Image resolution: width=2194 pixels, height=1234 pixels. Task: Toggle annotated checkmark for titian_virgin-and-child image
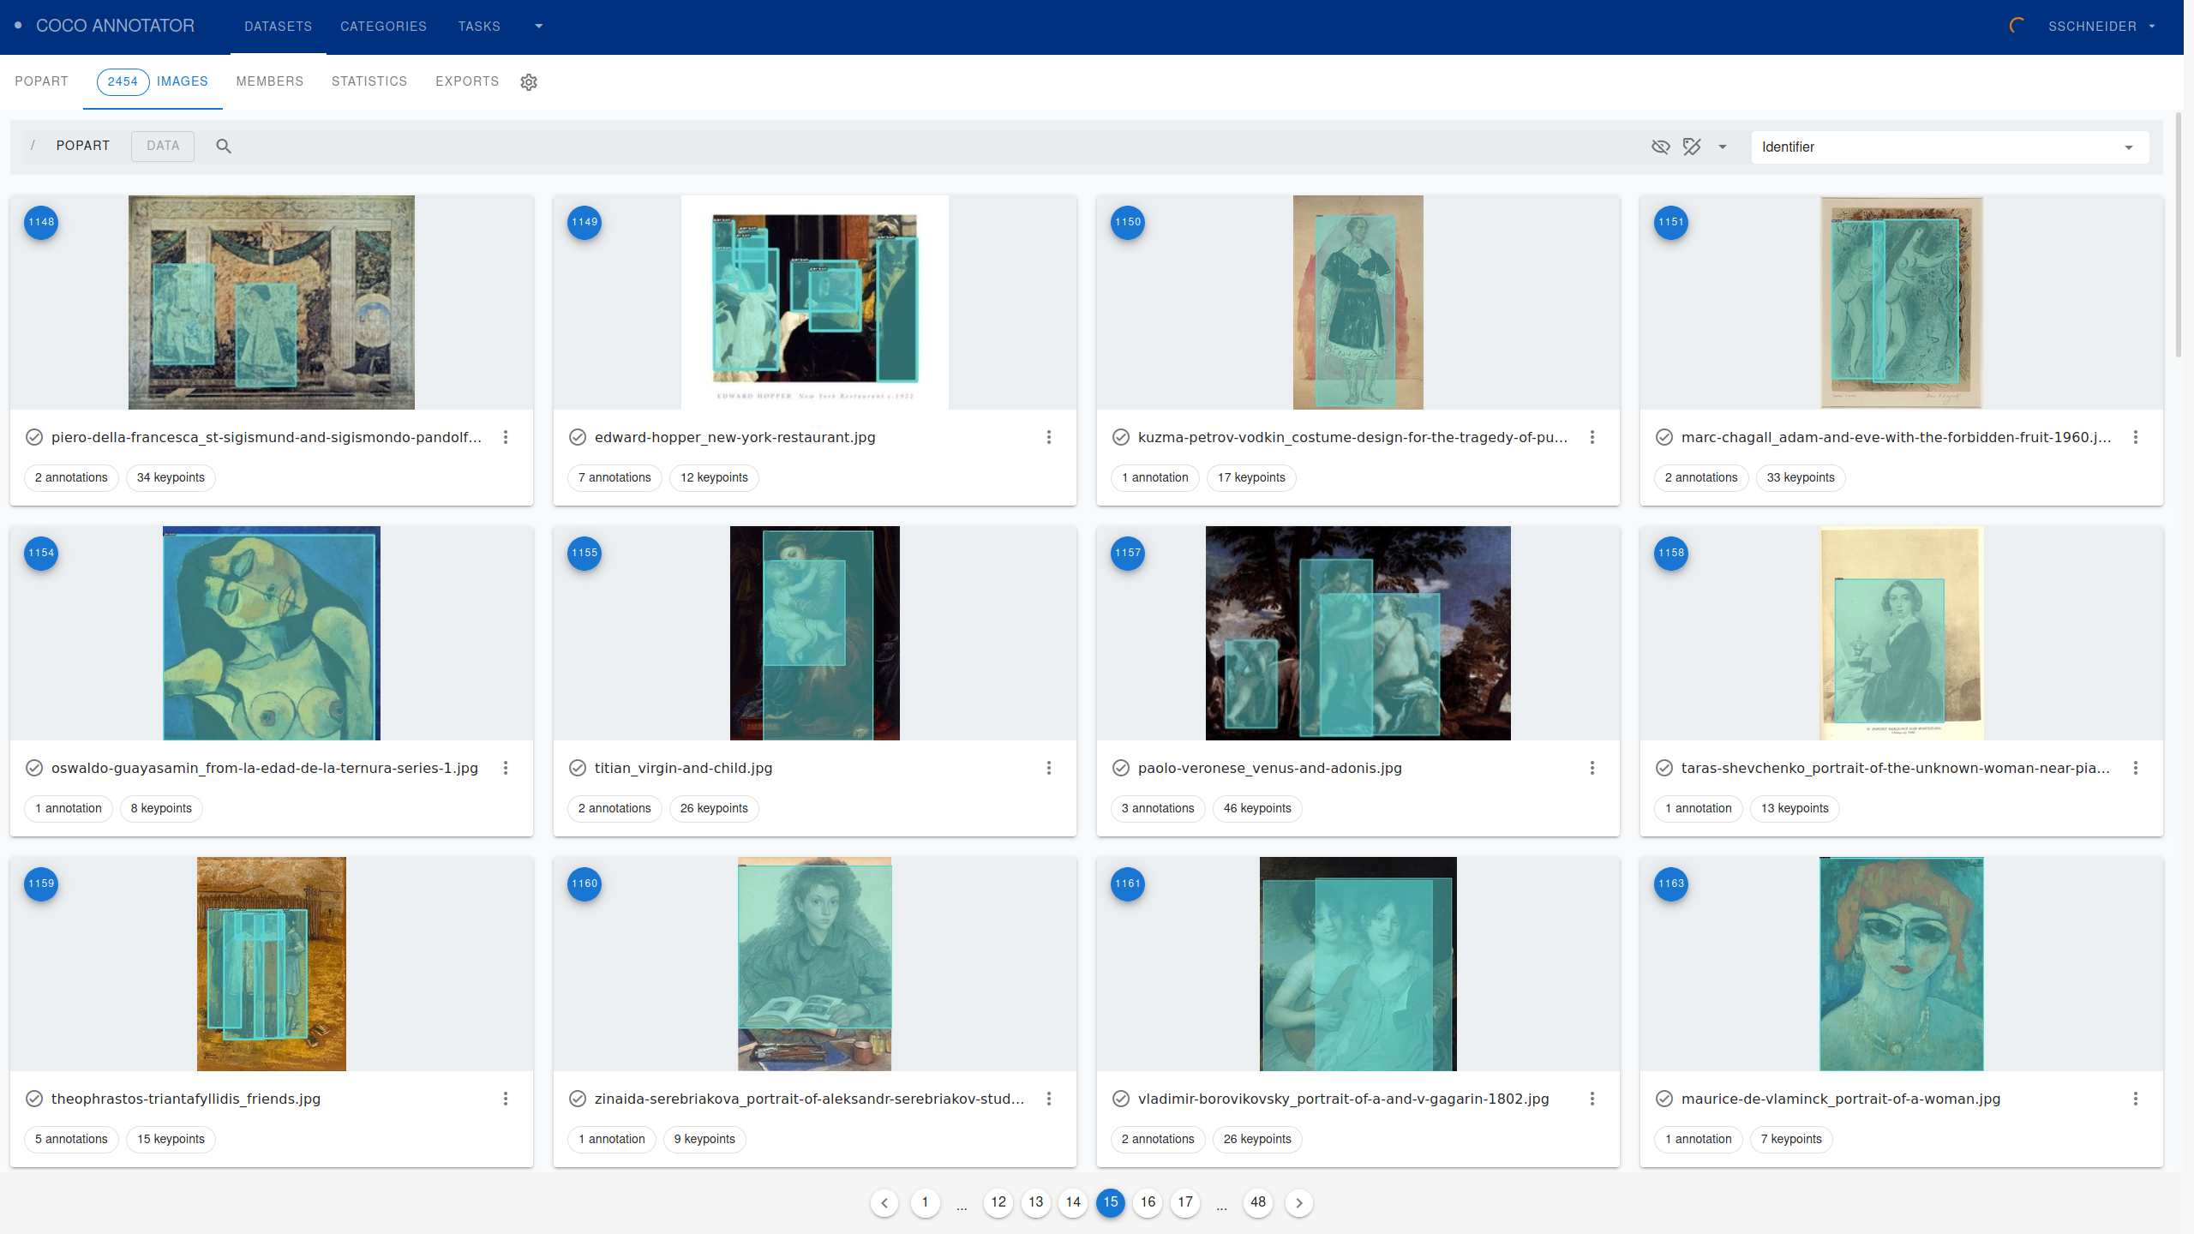click(x=578, y=768)
